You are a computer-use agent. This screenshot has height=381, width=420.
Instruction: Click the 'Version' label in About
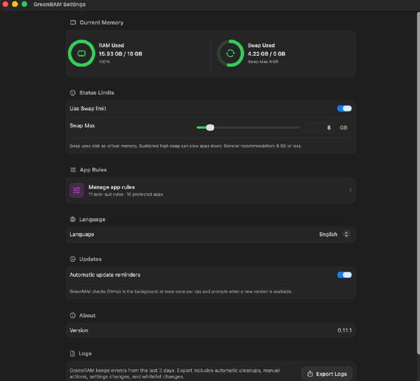coord(79,331)
